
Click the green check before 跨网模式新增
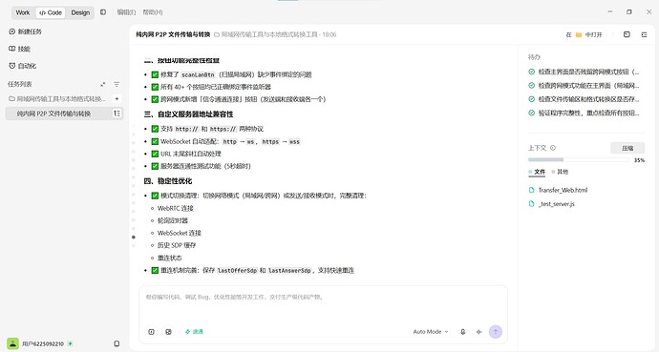[x=155, y=99]
